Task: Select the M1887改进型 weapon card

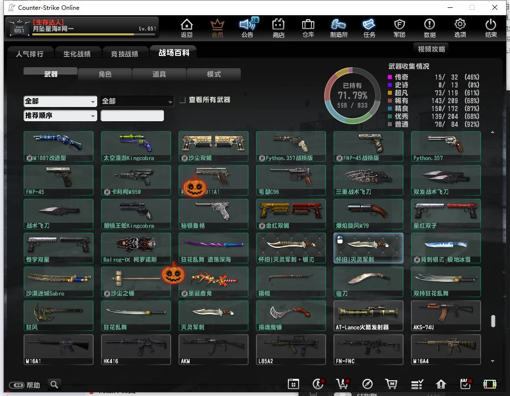Action: 58,146
